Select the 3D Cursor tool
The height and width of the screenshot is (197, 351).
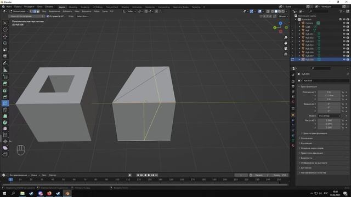coord(5,30)
